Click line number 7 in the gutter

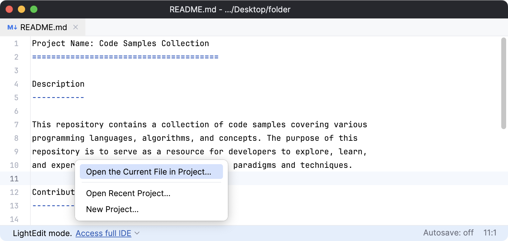pos(16,125)
